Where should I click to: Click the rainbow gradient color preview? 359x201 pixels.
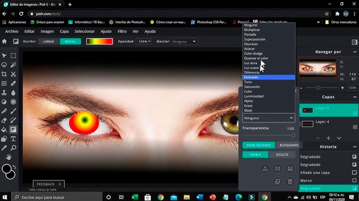tap(99, 41)
